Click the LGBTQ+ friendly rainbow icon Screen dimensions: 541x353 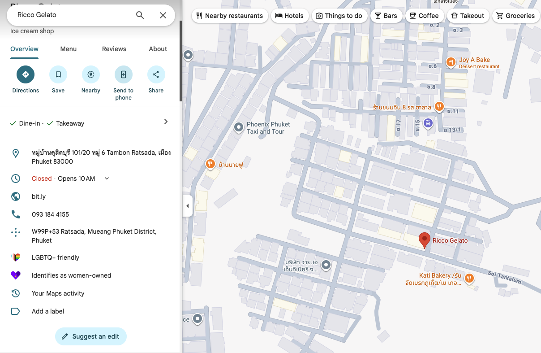tap(16, 257)
